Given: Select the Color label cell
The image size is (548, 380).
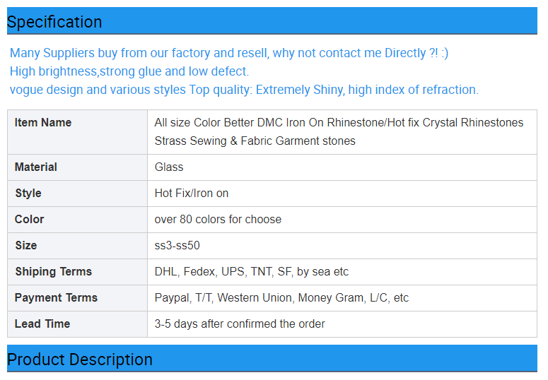Looking at the screenshot, I should tap(77, 220).
